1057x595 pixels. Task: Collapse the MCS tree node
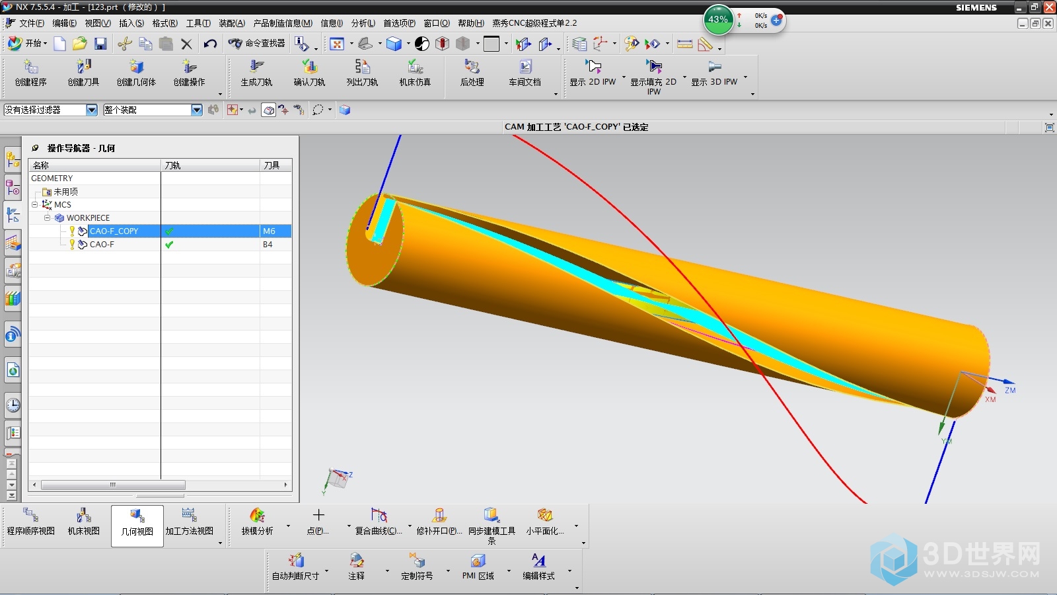(35, 204)
